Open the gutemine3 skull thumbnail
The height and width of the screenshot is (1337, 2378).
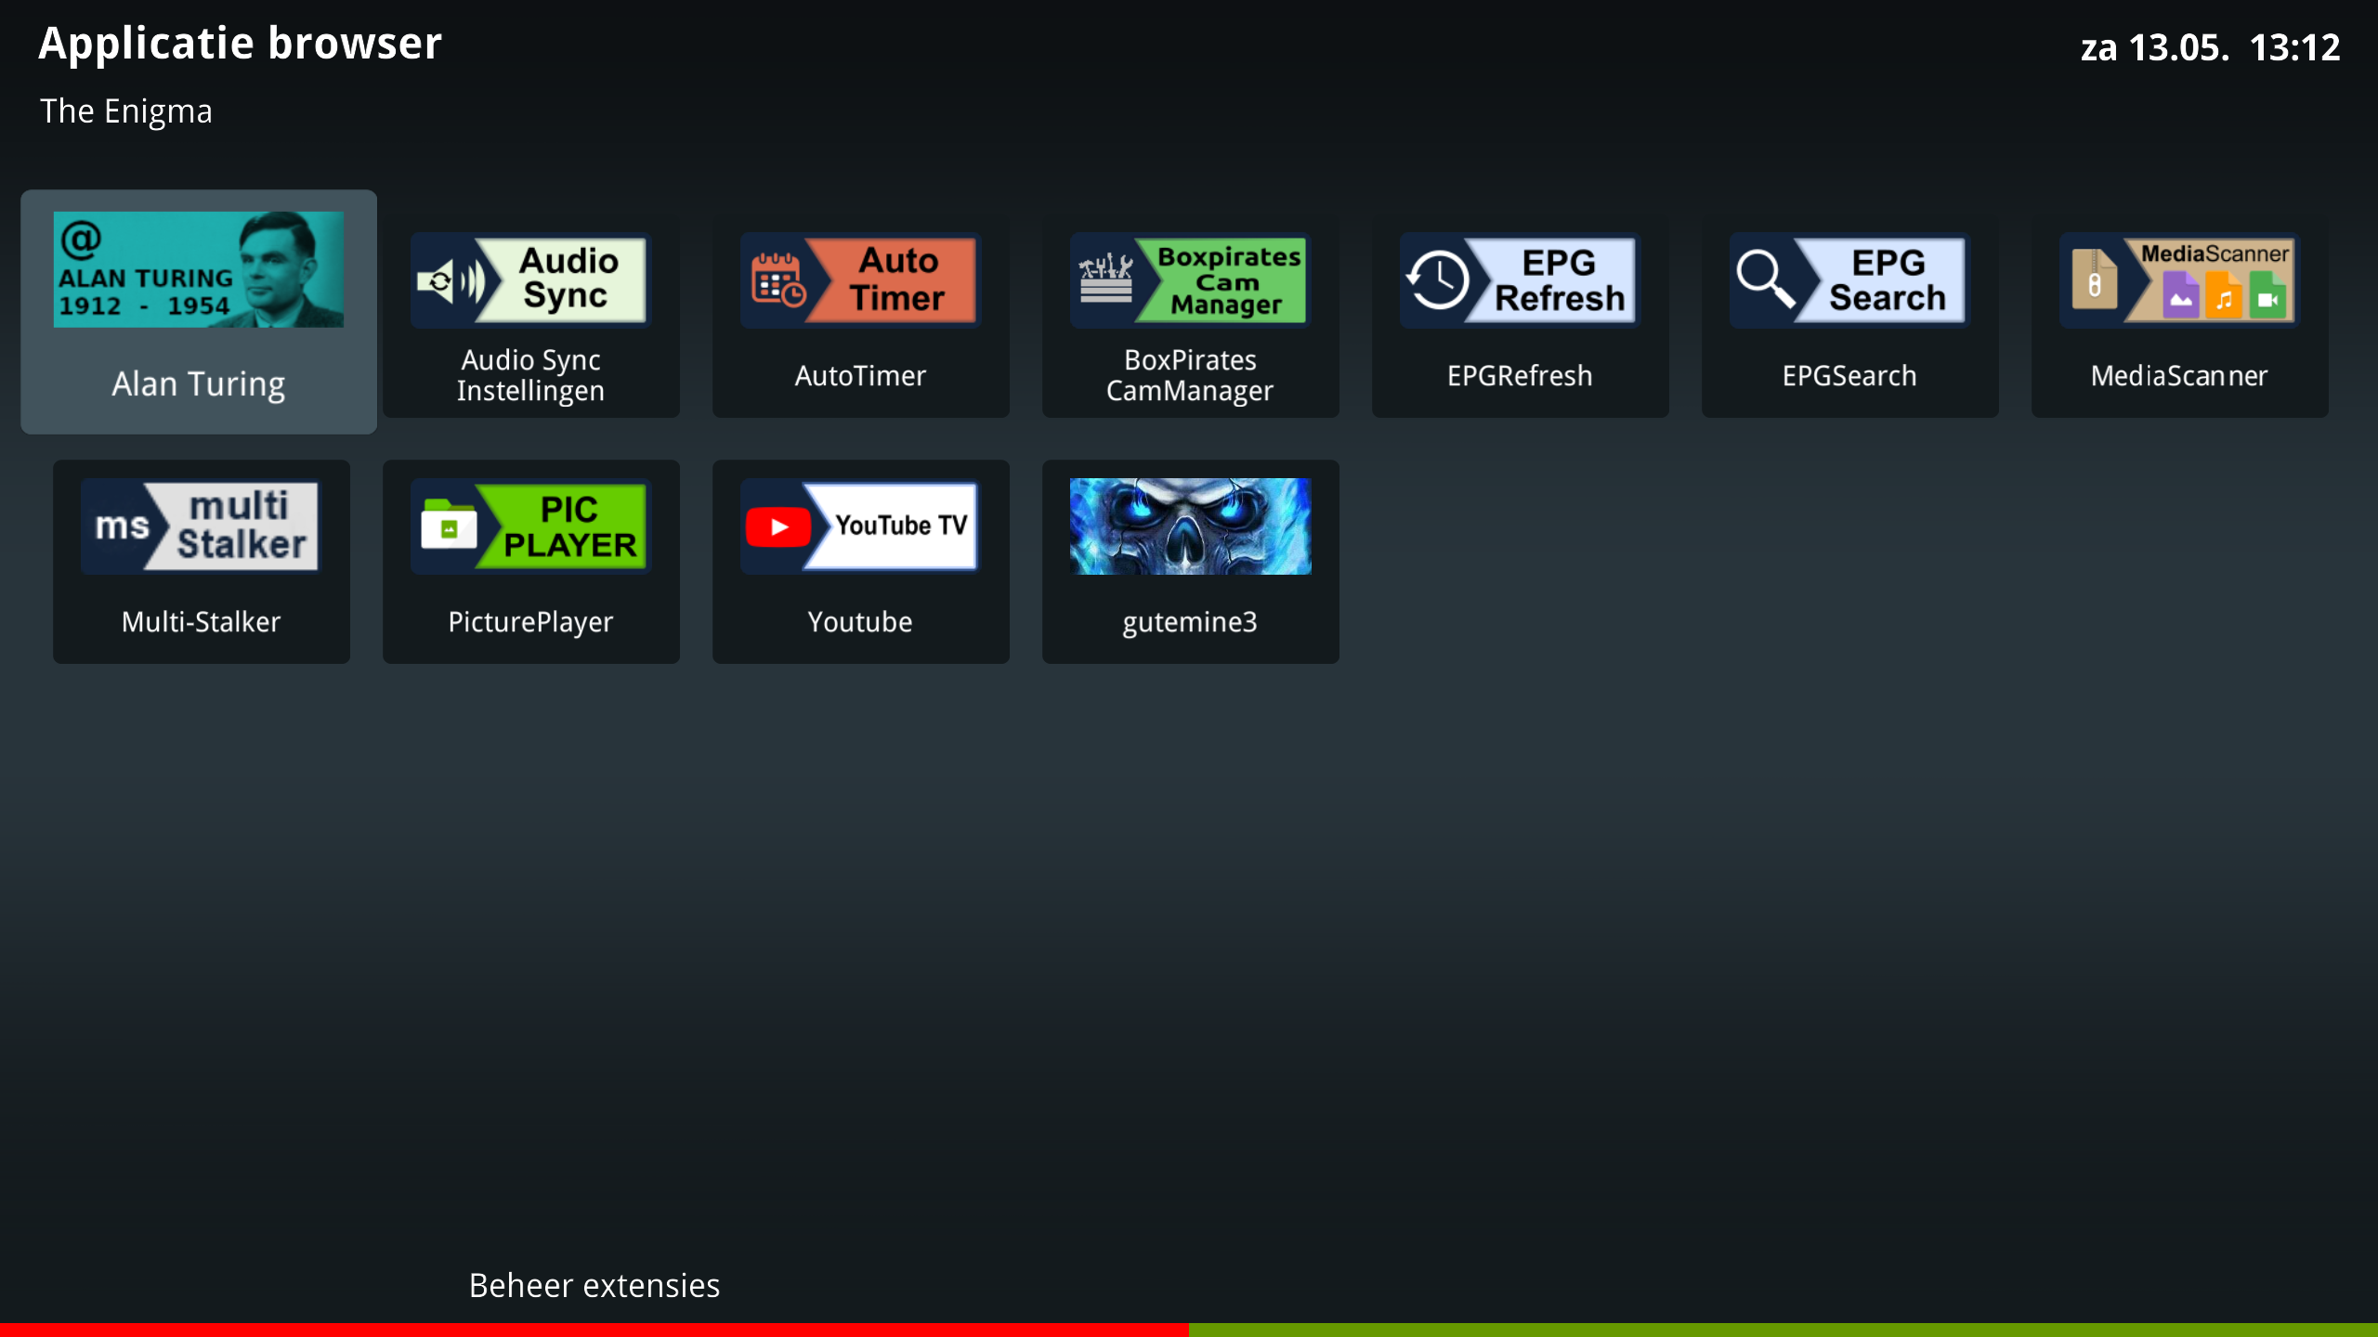coord(1190,526)
